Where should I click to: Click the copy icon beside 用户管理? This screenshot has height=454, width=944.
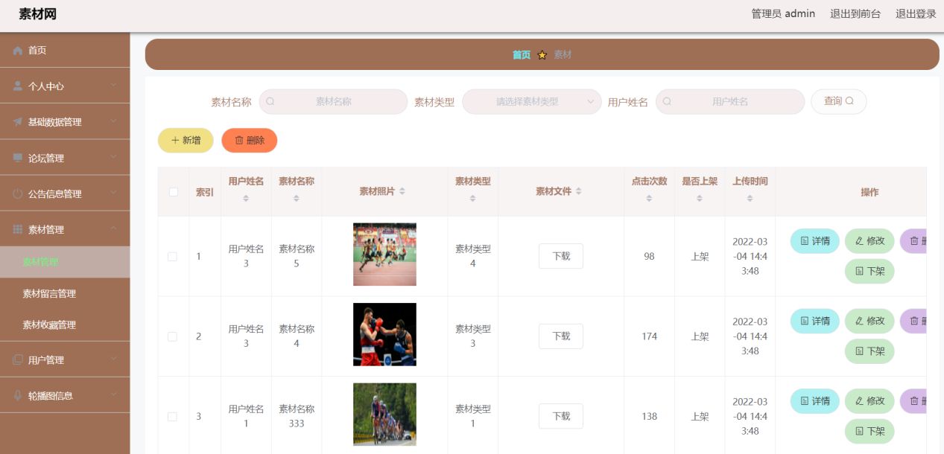[x=18, y=359]
